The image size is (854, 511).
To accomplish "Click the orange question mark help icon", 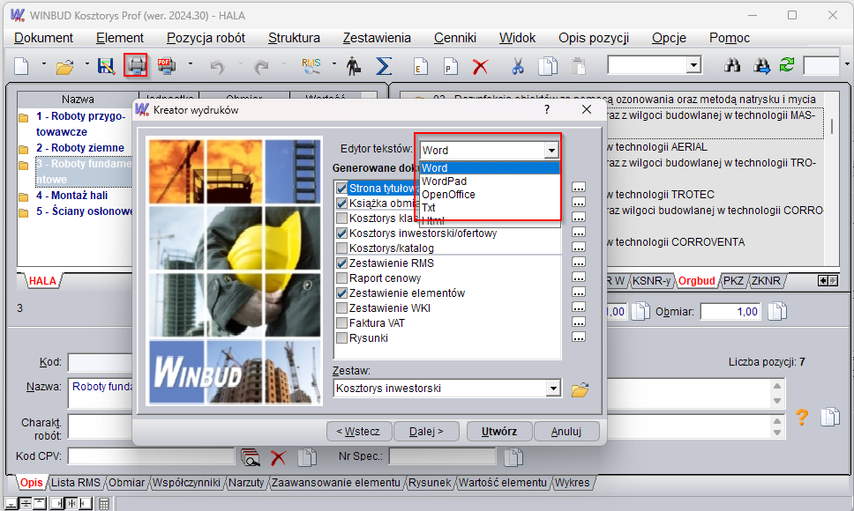I will click(x=802, y=417).
